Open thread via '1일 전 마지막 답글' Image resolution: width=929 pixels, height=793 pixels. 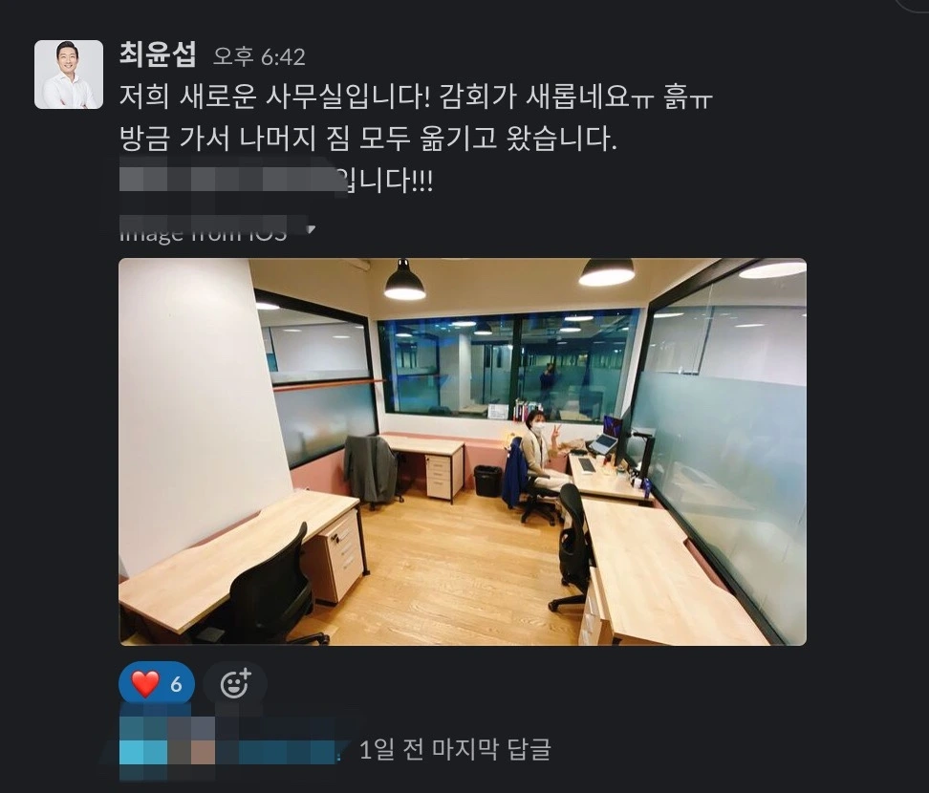point(455,750)
